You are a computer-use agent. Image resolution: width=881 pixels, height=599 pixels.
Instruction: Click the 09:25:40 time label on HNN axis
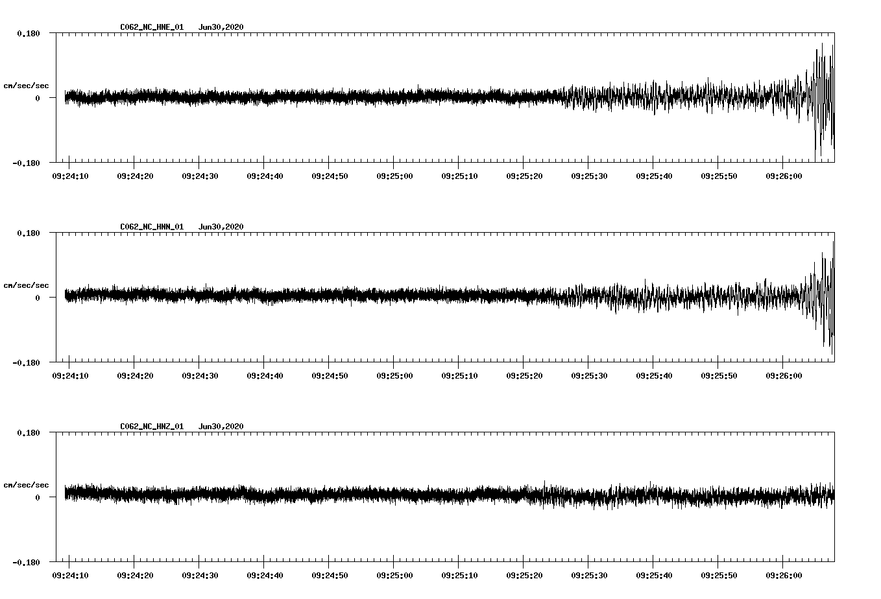654,376
